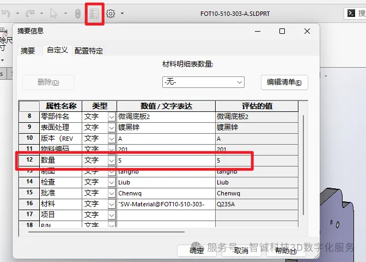366x262 pixels.
Task: Click the 删除 button
Action: click(x=48, y=82)
